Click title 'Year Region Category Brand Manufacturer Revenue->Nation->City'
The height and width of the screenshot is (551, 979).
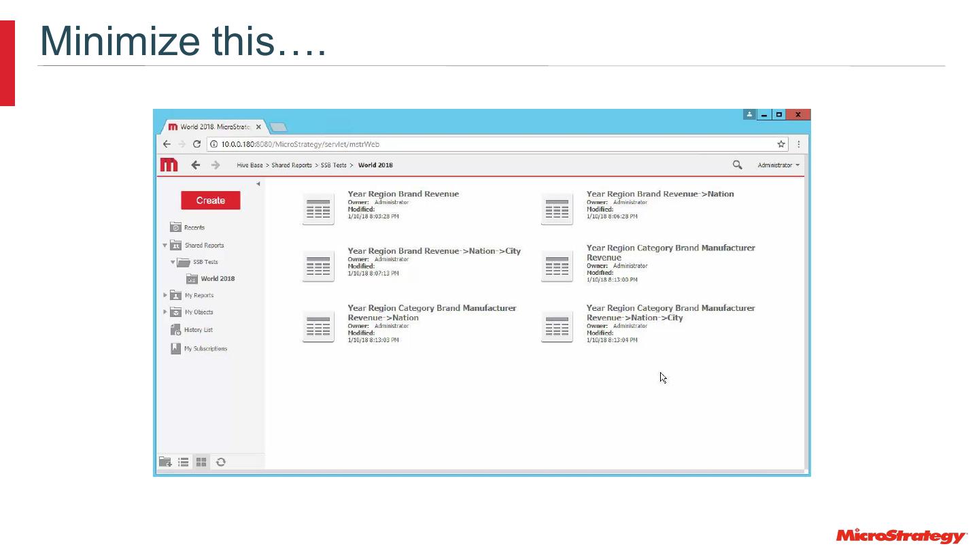[671, 313]
